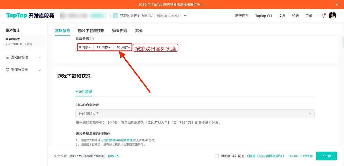This screenshot has width=344, height=166.
Task: Open TapTap CLI in the top navigation
Action: pos(263,16)
